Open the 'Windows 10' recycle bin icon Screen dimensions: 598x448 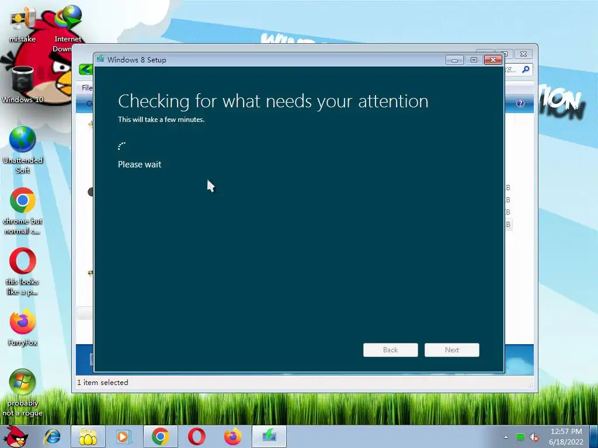(x=23, y=85)
